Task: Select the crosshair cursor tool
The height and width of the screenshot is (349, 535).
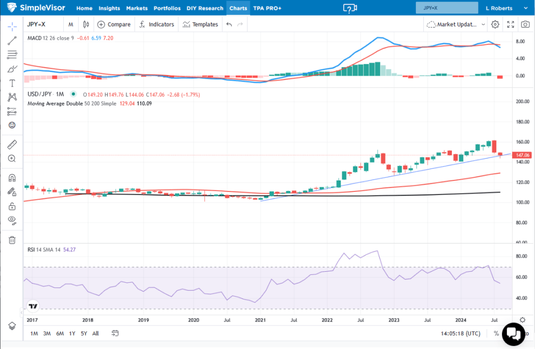Action: [x=11, y=26]
